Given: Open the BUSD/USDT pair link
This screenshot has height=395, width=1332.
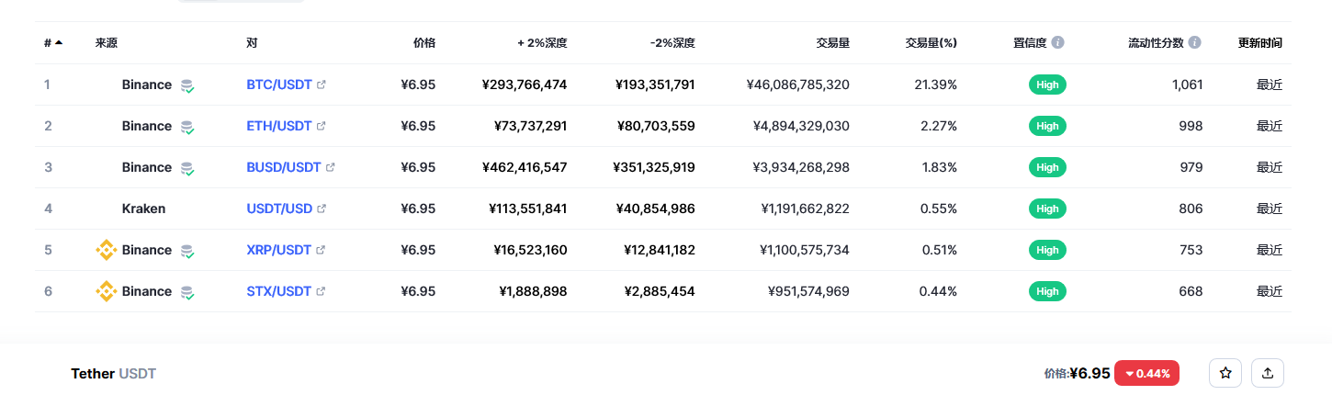Looking at the screenshot, I should click(x=283, y=167).
